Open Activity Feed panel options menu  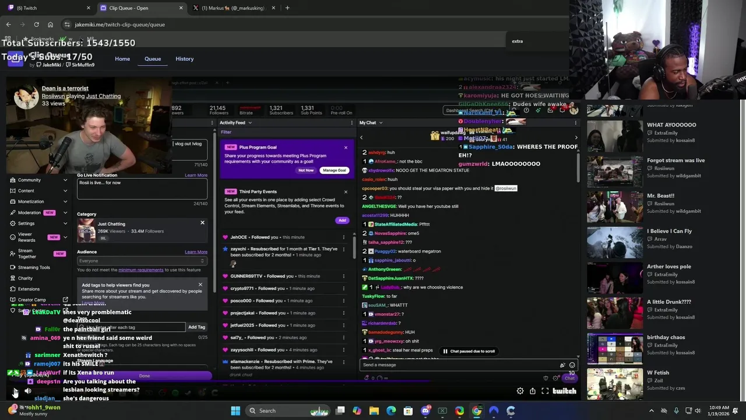pyautogui.click(x=351, y=123)
